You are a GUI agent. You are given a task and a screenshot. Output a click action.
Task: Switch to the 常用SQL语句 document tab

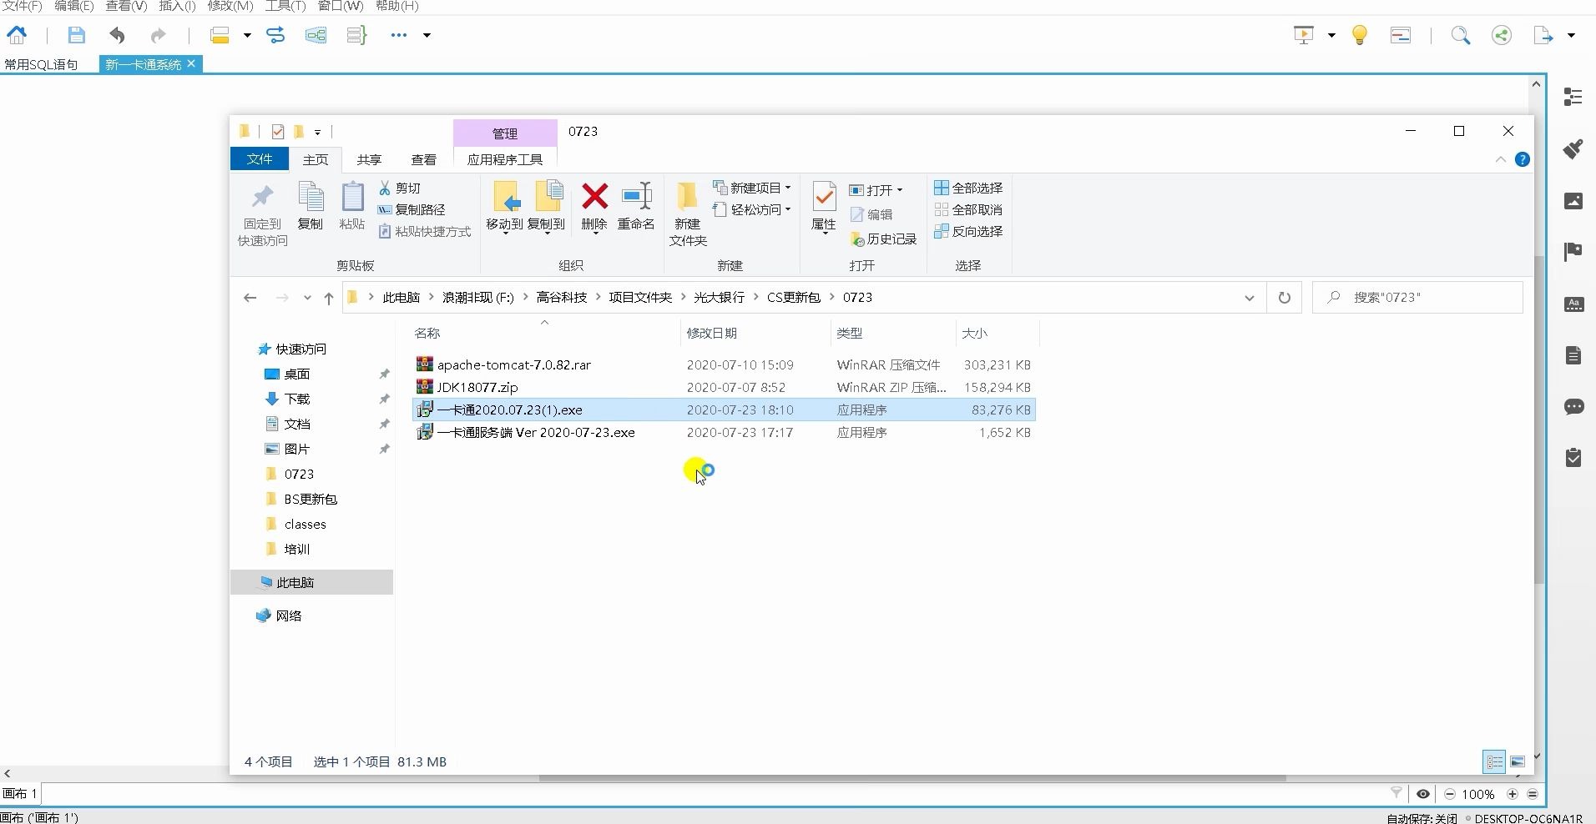click(x=41, y=64)
